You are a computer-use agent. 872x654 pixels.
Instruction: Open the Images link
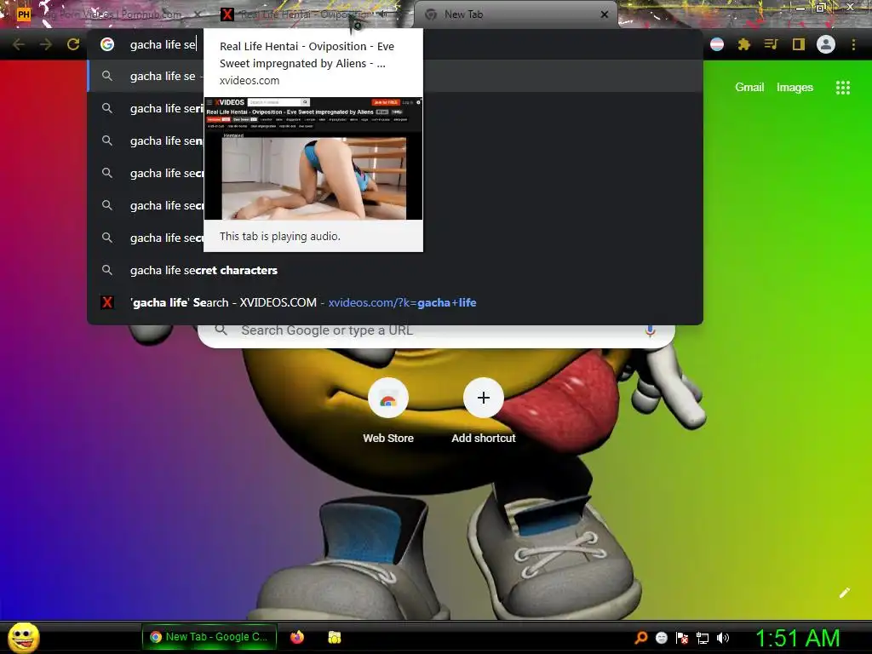(795, 88)
